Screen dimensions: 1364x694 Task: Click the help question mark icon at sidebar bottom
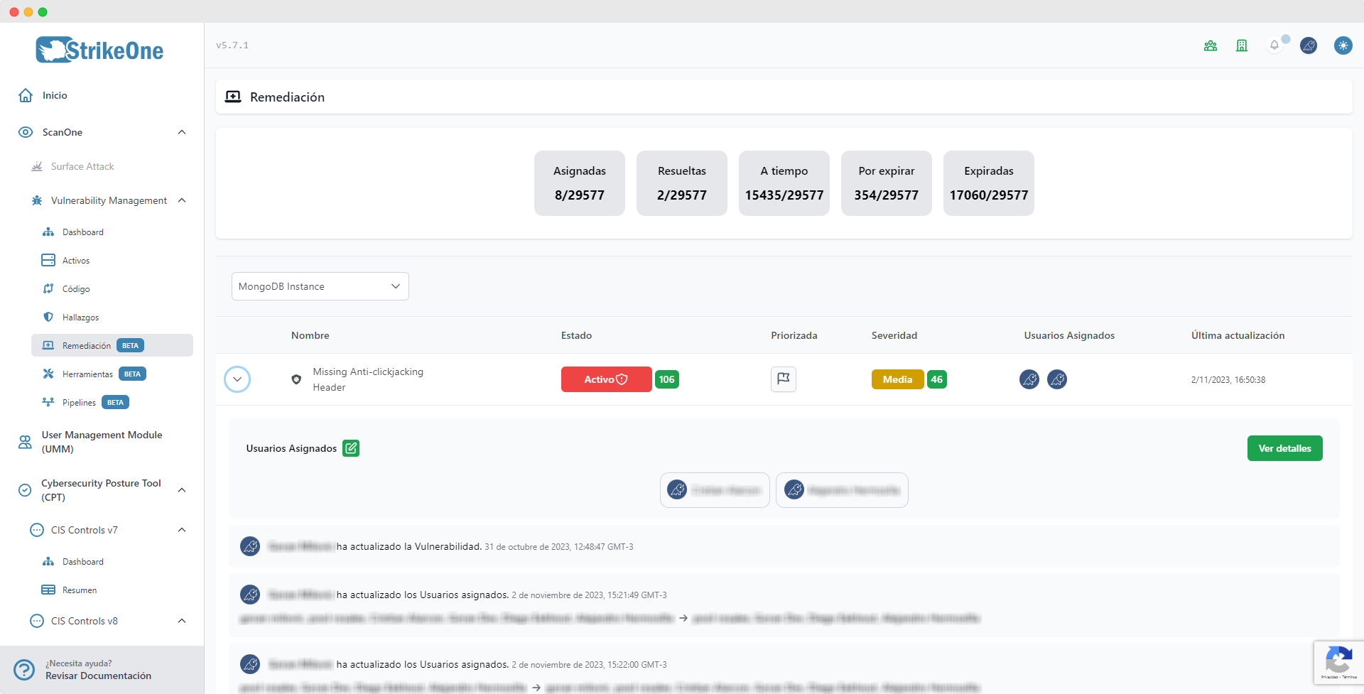click(24, 669)
